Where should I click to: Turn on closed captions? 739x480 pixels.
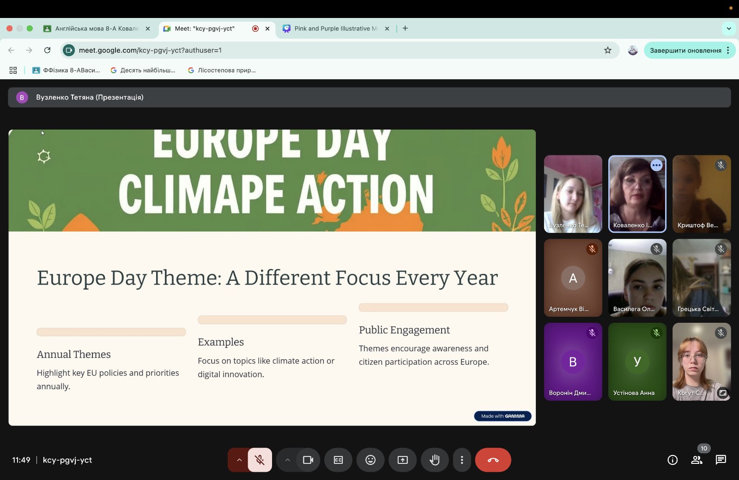pyautogui.click(x=338, y=460)
